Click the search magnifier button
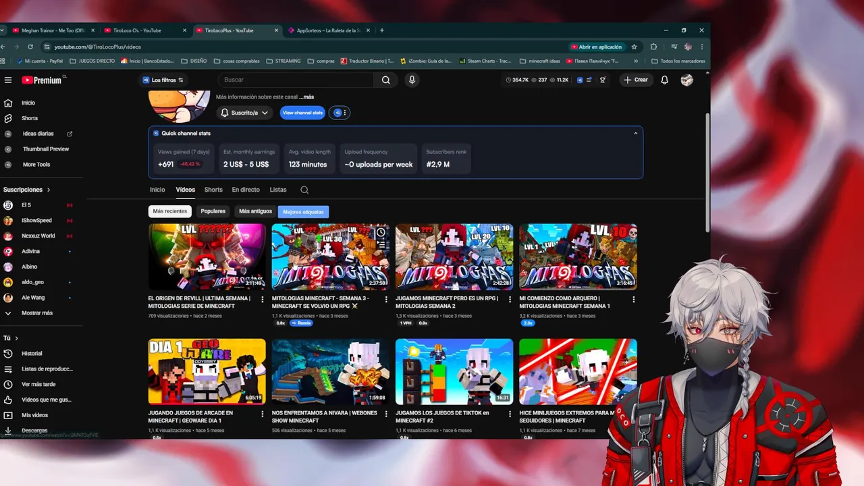 pos(385,80)
